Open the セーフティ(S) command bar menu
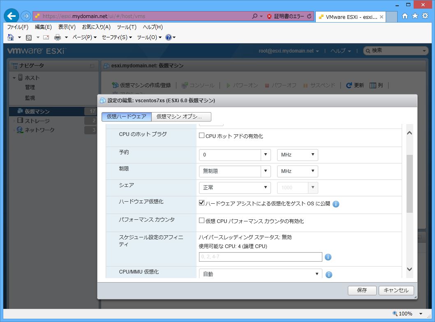435x322 pixels. [x=117, y=37]
